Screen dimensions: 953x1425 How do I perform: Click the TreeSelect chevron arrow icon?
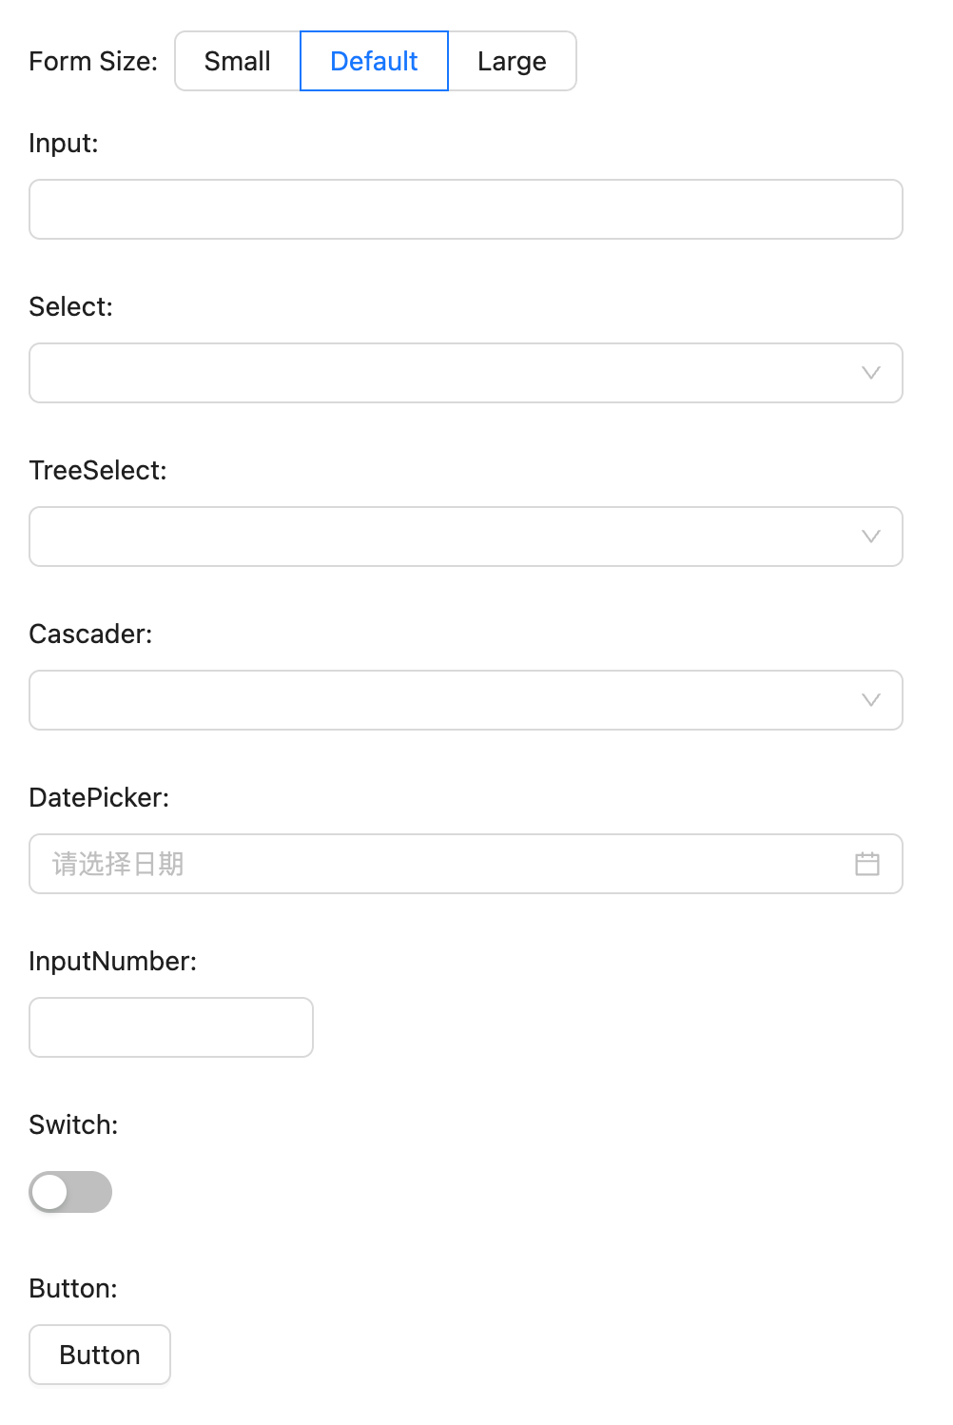(x=870, y=537)
